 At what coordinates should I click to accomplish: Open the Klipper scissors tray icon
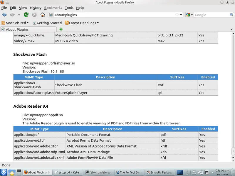click(194, 172)
